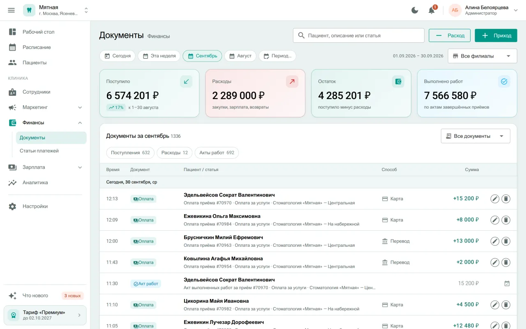Viewport: 526px width, 329px height.
Task: Delete Брусничкин Милий payment
Action: (506, 241)
